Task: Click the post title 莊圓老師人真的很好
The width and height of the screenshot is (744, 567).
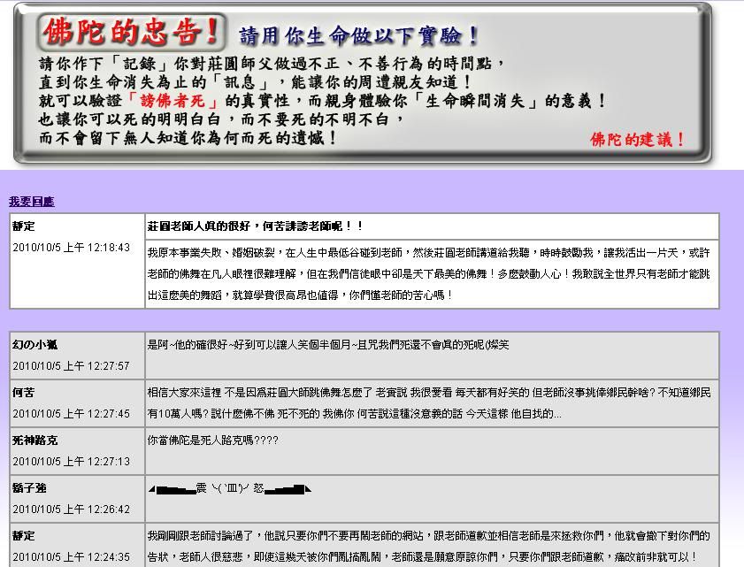Action: (x=256, y=226)
